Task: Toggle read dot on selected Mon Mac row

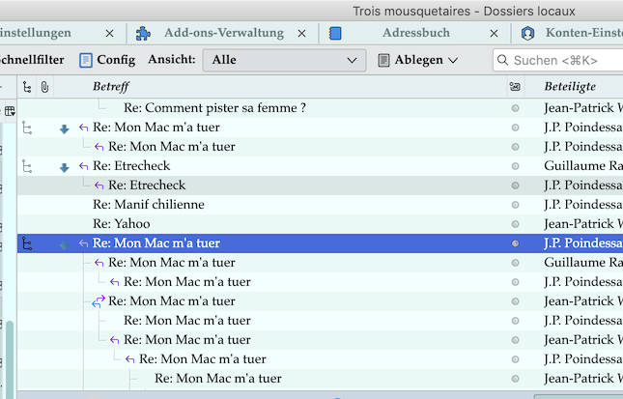Action: [515, 243]
